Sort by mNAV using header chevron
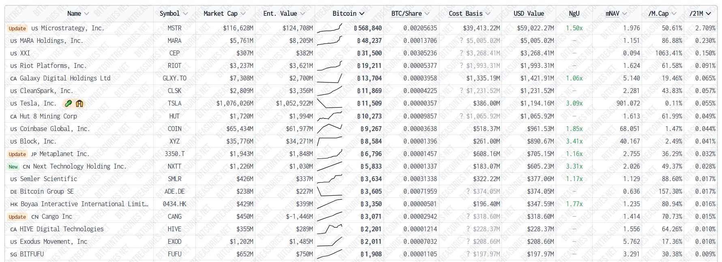The height and width of the screenshot is (262, 722). coord(624,14)
